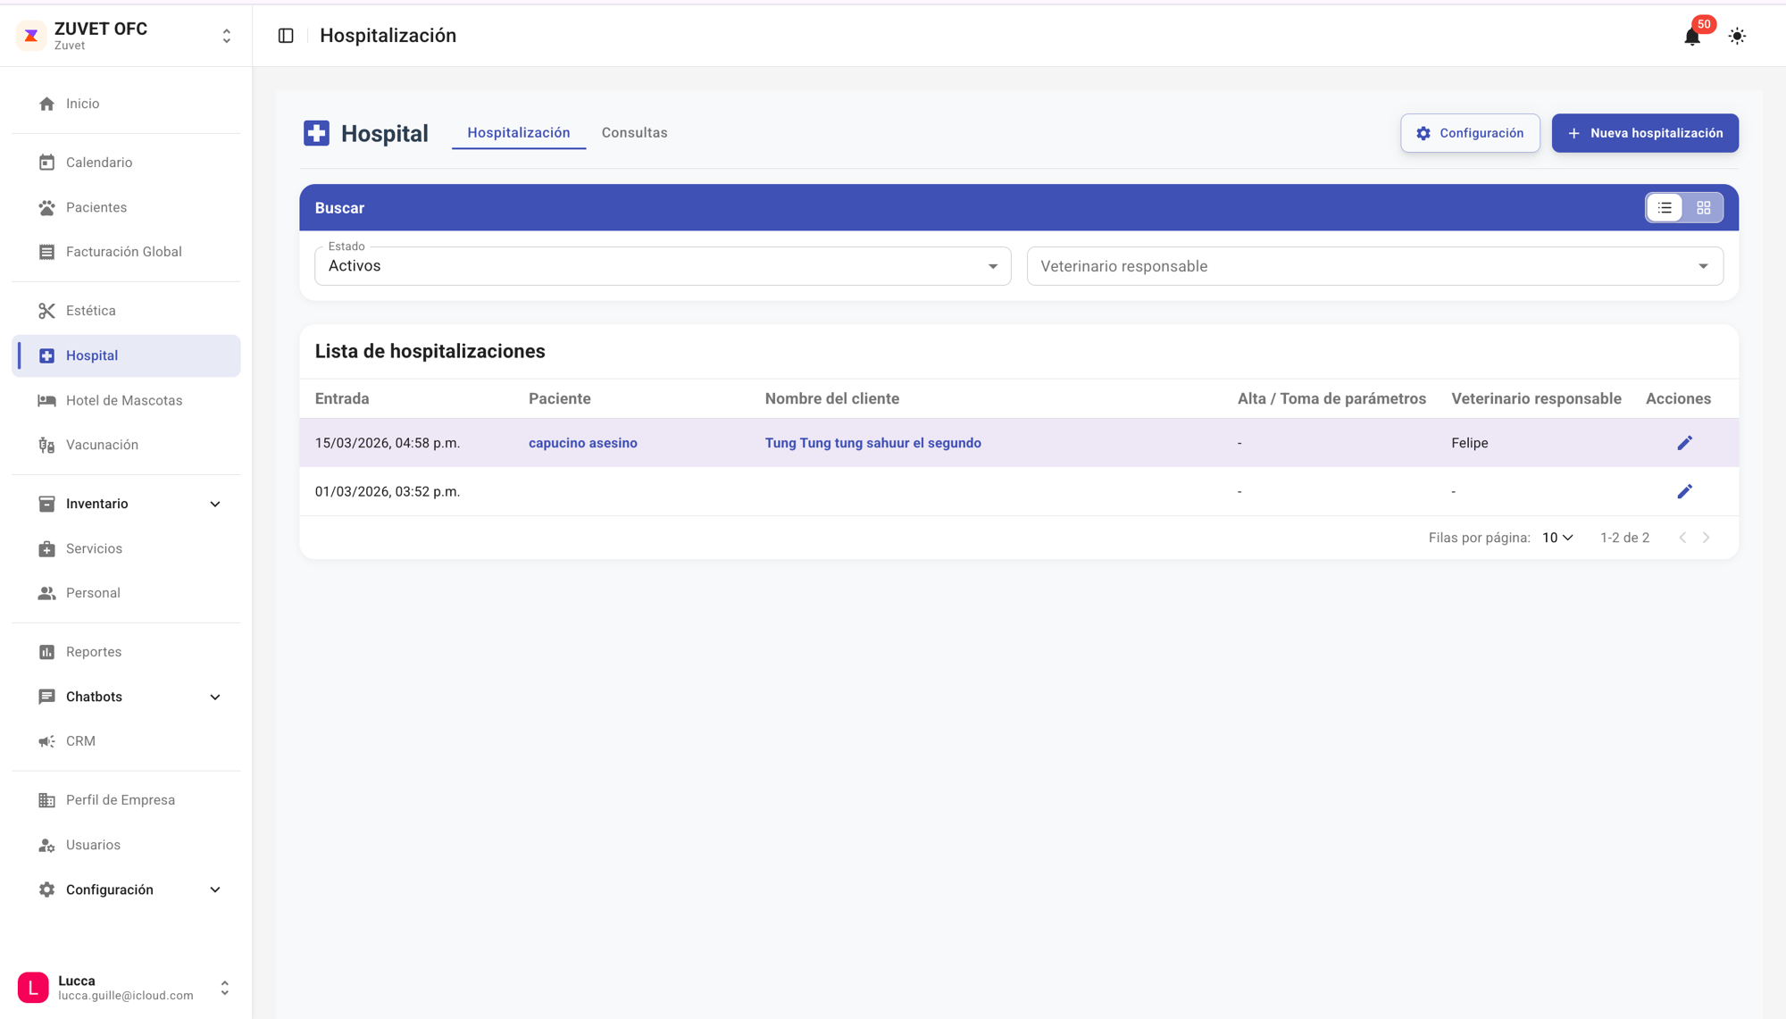Click the 1-2 de 2 pagination text

coord(1624,538)
